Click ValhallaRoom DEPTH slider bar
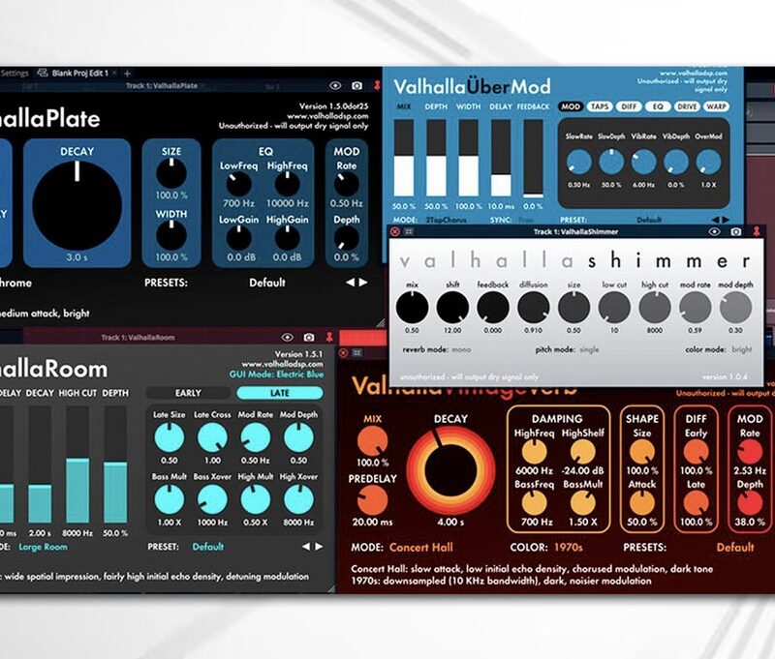775x659 pixels. (115, 465)
